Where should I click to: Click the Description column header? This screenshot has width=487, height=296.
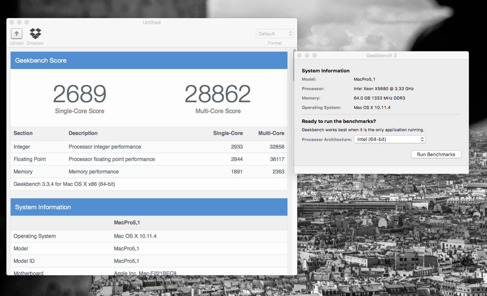click(x=83, y=133)
